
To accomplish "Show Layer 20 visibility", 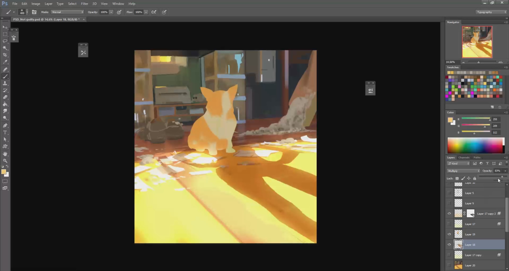I will 449,265.
